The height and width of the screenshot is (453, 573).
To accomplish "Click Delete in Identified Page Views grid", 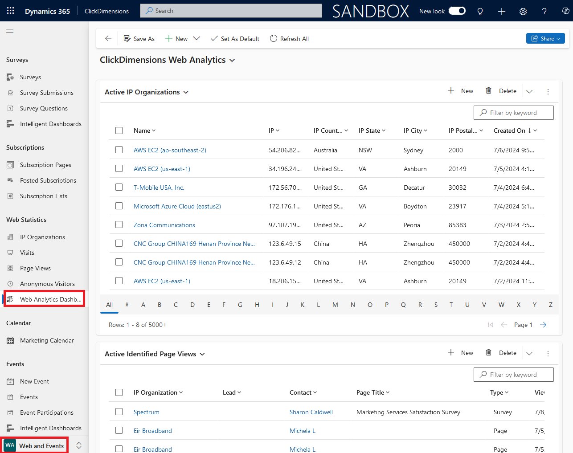I will coord(501,353).
